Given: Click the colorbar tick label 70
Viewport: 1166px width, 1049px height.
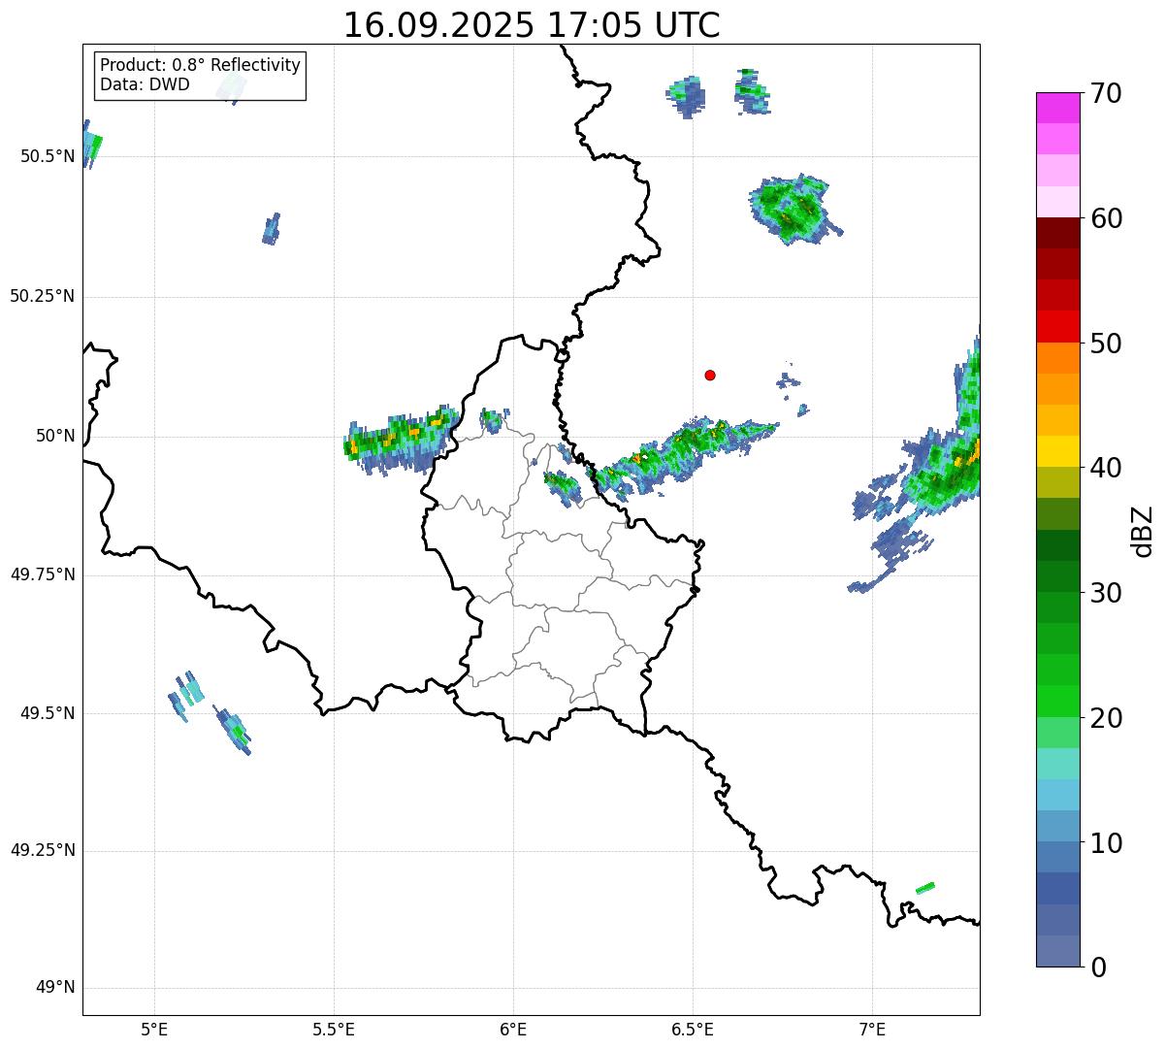Looking at the screenshot, I should click(1107, 93).
